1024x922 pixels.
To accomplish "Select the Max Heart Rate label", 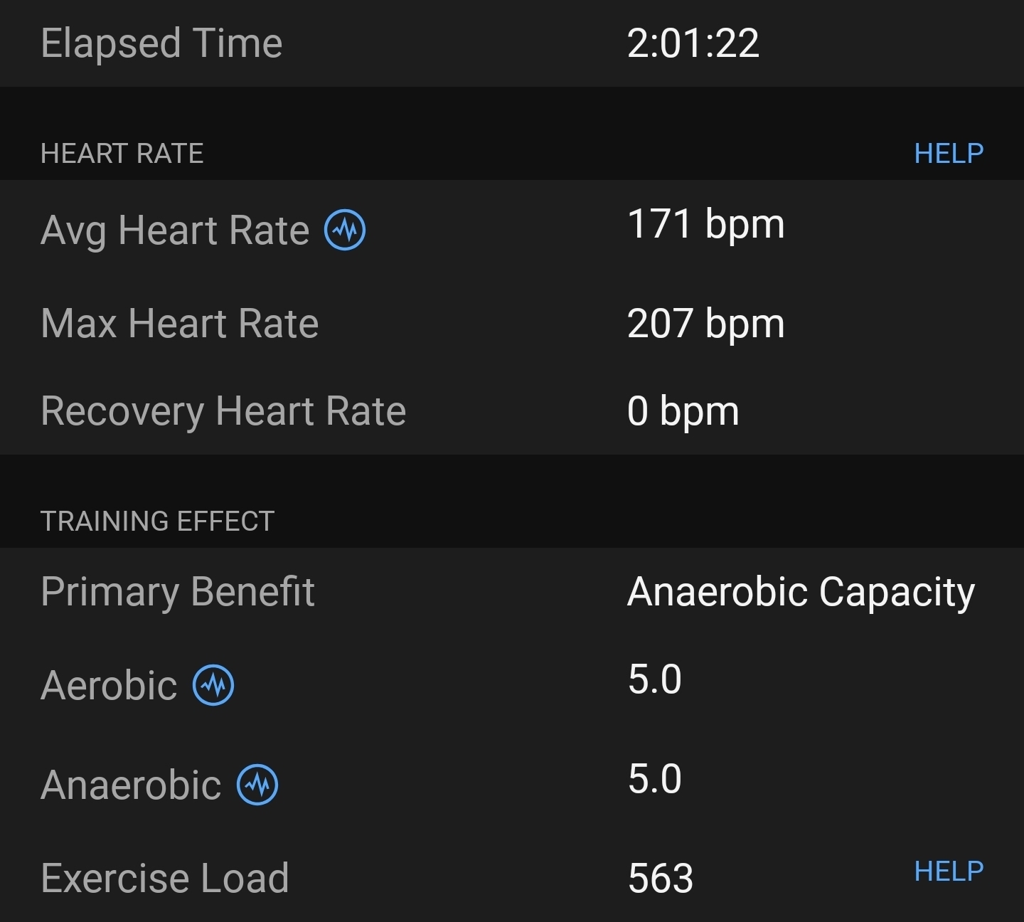I will tap(179, 324).
